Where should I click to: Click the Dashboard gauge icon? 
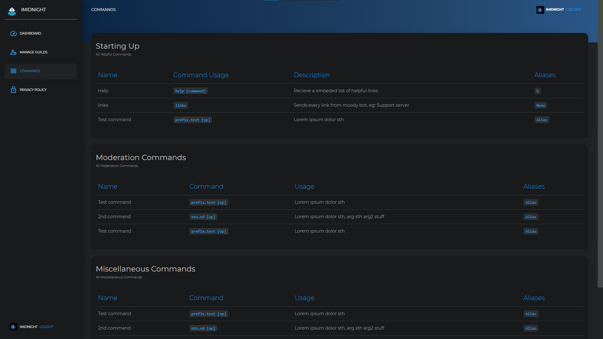[14, 33]
